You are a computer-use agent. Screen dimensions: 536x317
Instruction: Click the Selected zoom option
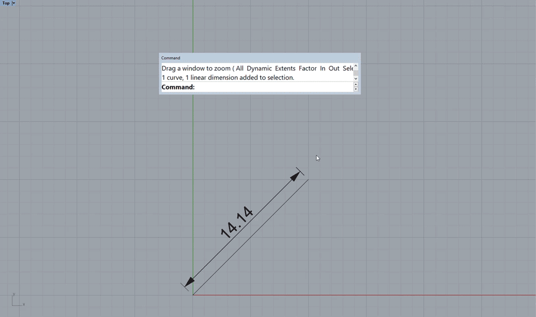349,68
